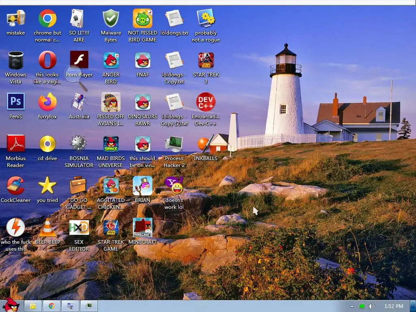Launch Process Hacker 2 desktop icon

pyautogui.click(x=174, y=144)
